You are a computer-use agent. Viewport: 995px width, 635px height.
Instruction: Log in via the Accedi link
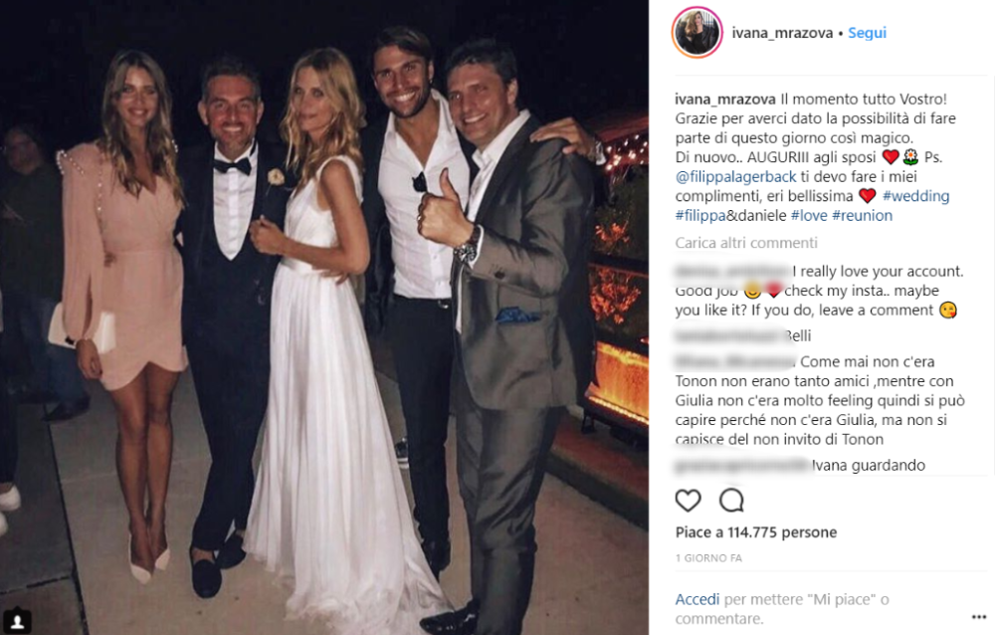[x=697, y=599]
